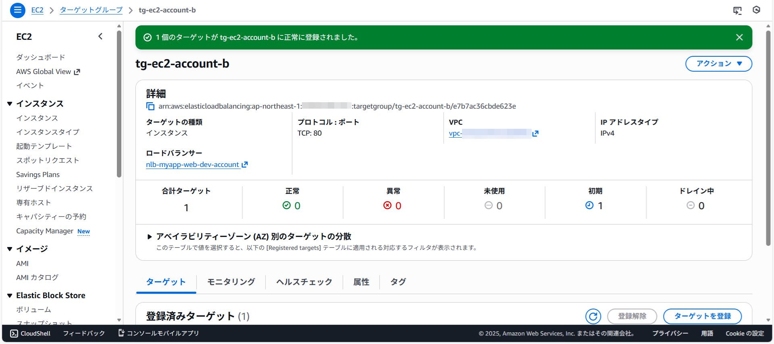
Task: Collapse the インスタンス sidebar section
Action: click(x=10, y=104)
